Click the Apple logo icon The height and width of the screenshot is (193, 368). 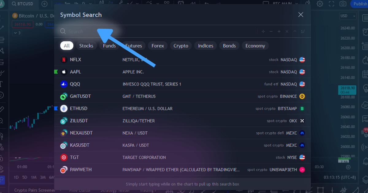tap(64, 72)
